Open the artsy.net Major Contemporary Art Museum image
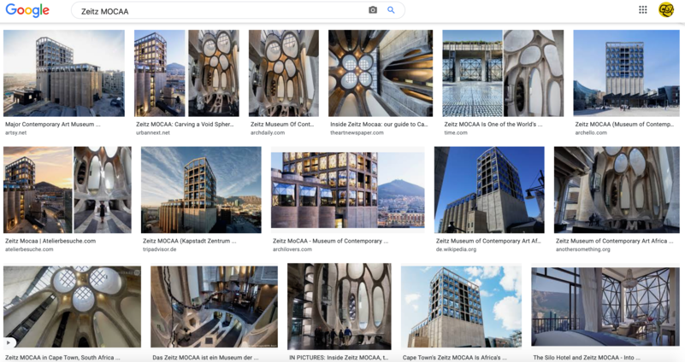The height and width of the screenshot is (362, 685). (64, 73)
